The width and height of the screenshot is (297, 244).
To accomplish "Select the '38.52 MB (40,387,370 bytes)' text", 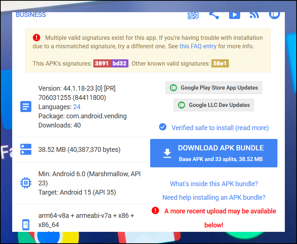I will click(x=79, y=150).
